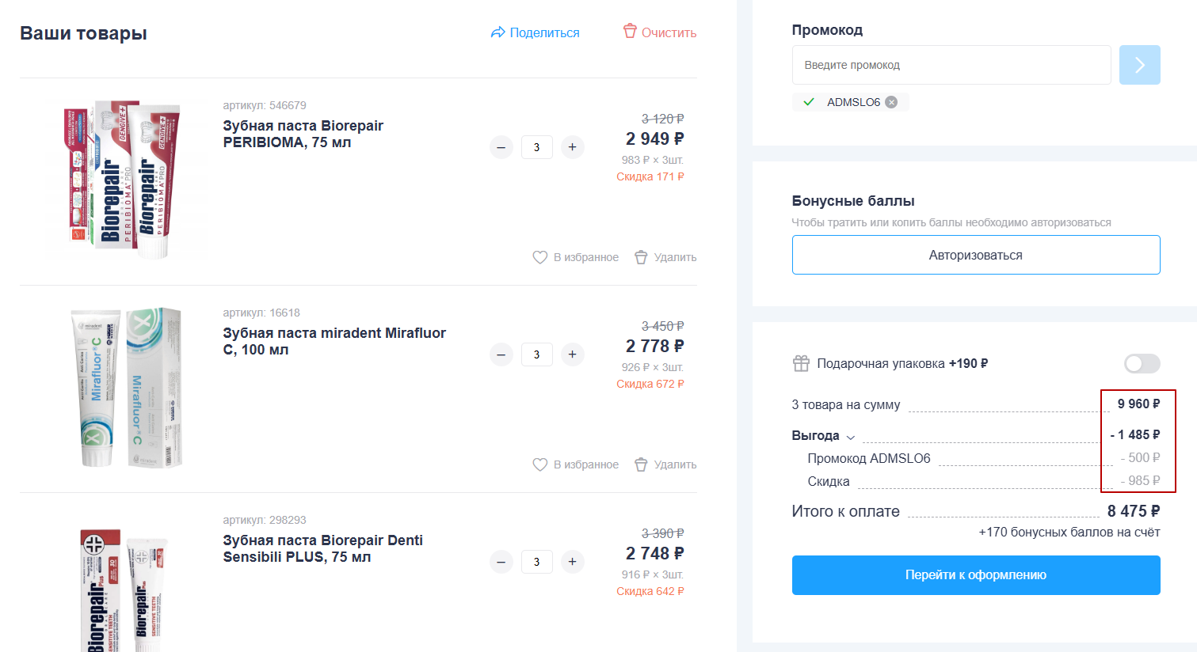This screenshot has height=652, width=1197.
Task: Decrease quantity of Biorepair PERIBIOMA
Action: click(x=501, y=147)
